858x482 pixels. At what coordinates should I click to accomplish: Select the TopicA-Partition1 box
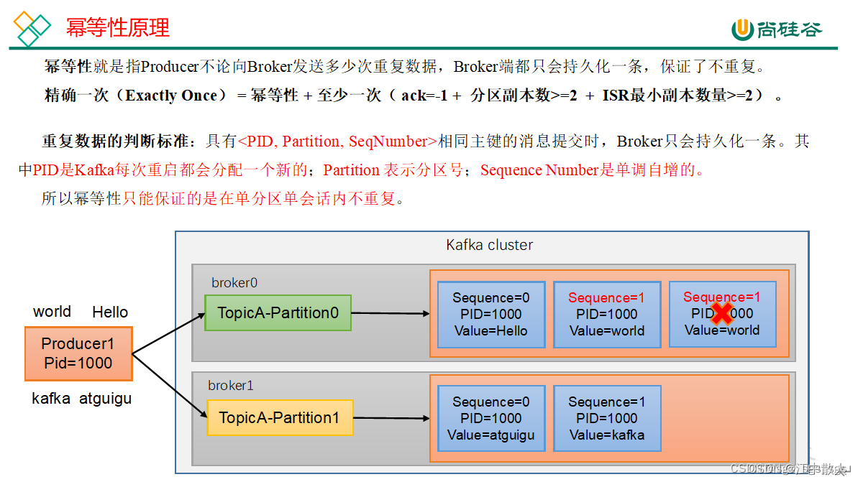coord(280,417)
